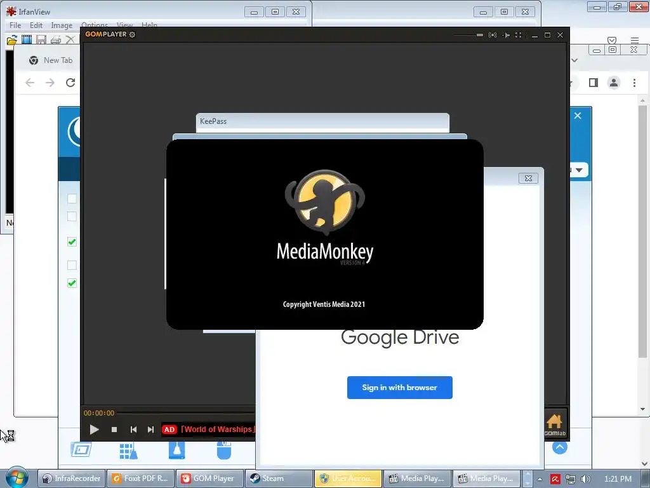Click IrfanView open file folder icon
Image resolution: width=650 pixels, height=488 pixels.
tap(12, 40)
